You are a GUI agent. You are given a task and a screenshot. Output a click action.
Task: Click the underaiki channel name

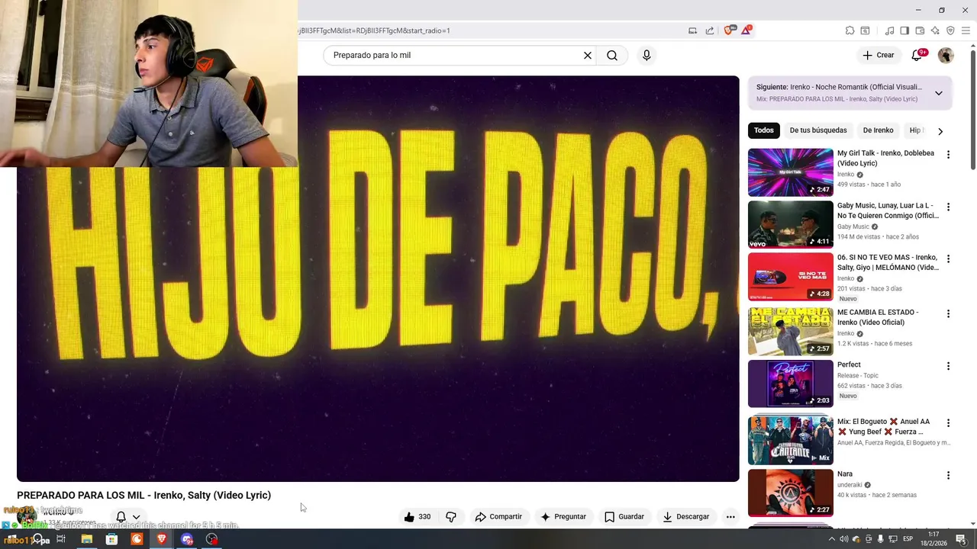click(x=849, y=485)
